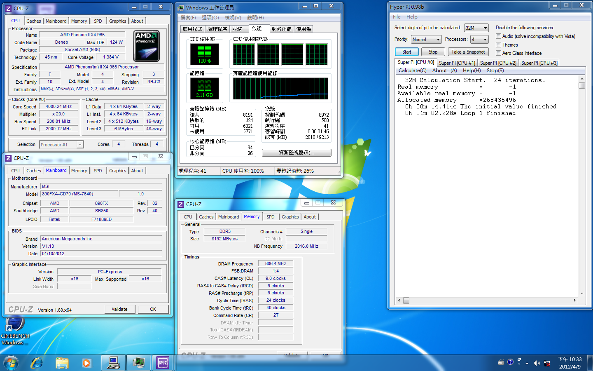Open Task Manager 檢視(V) menu
The height and width of the screenshot is (371, 593).
[x=233, y=18]
